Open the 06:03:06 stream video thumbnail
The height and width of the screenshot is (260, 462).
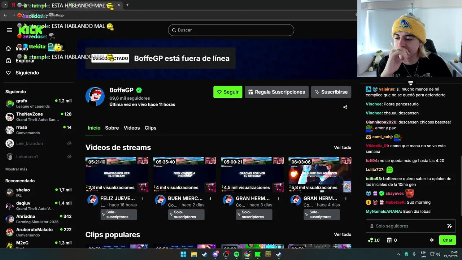click(320, 174)
